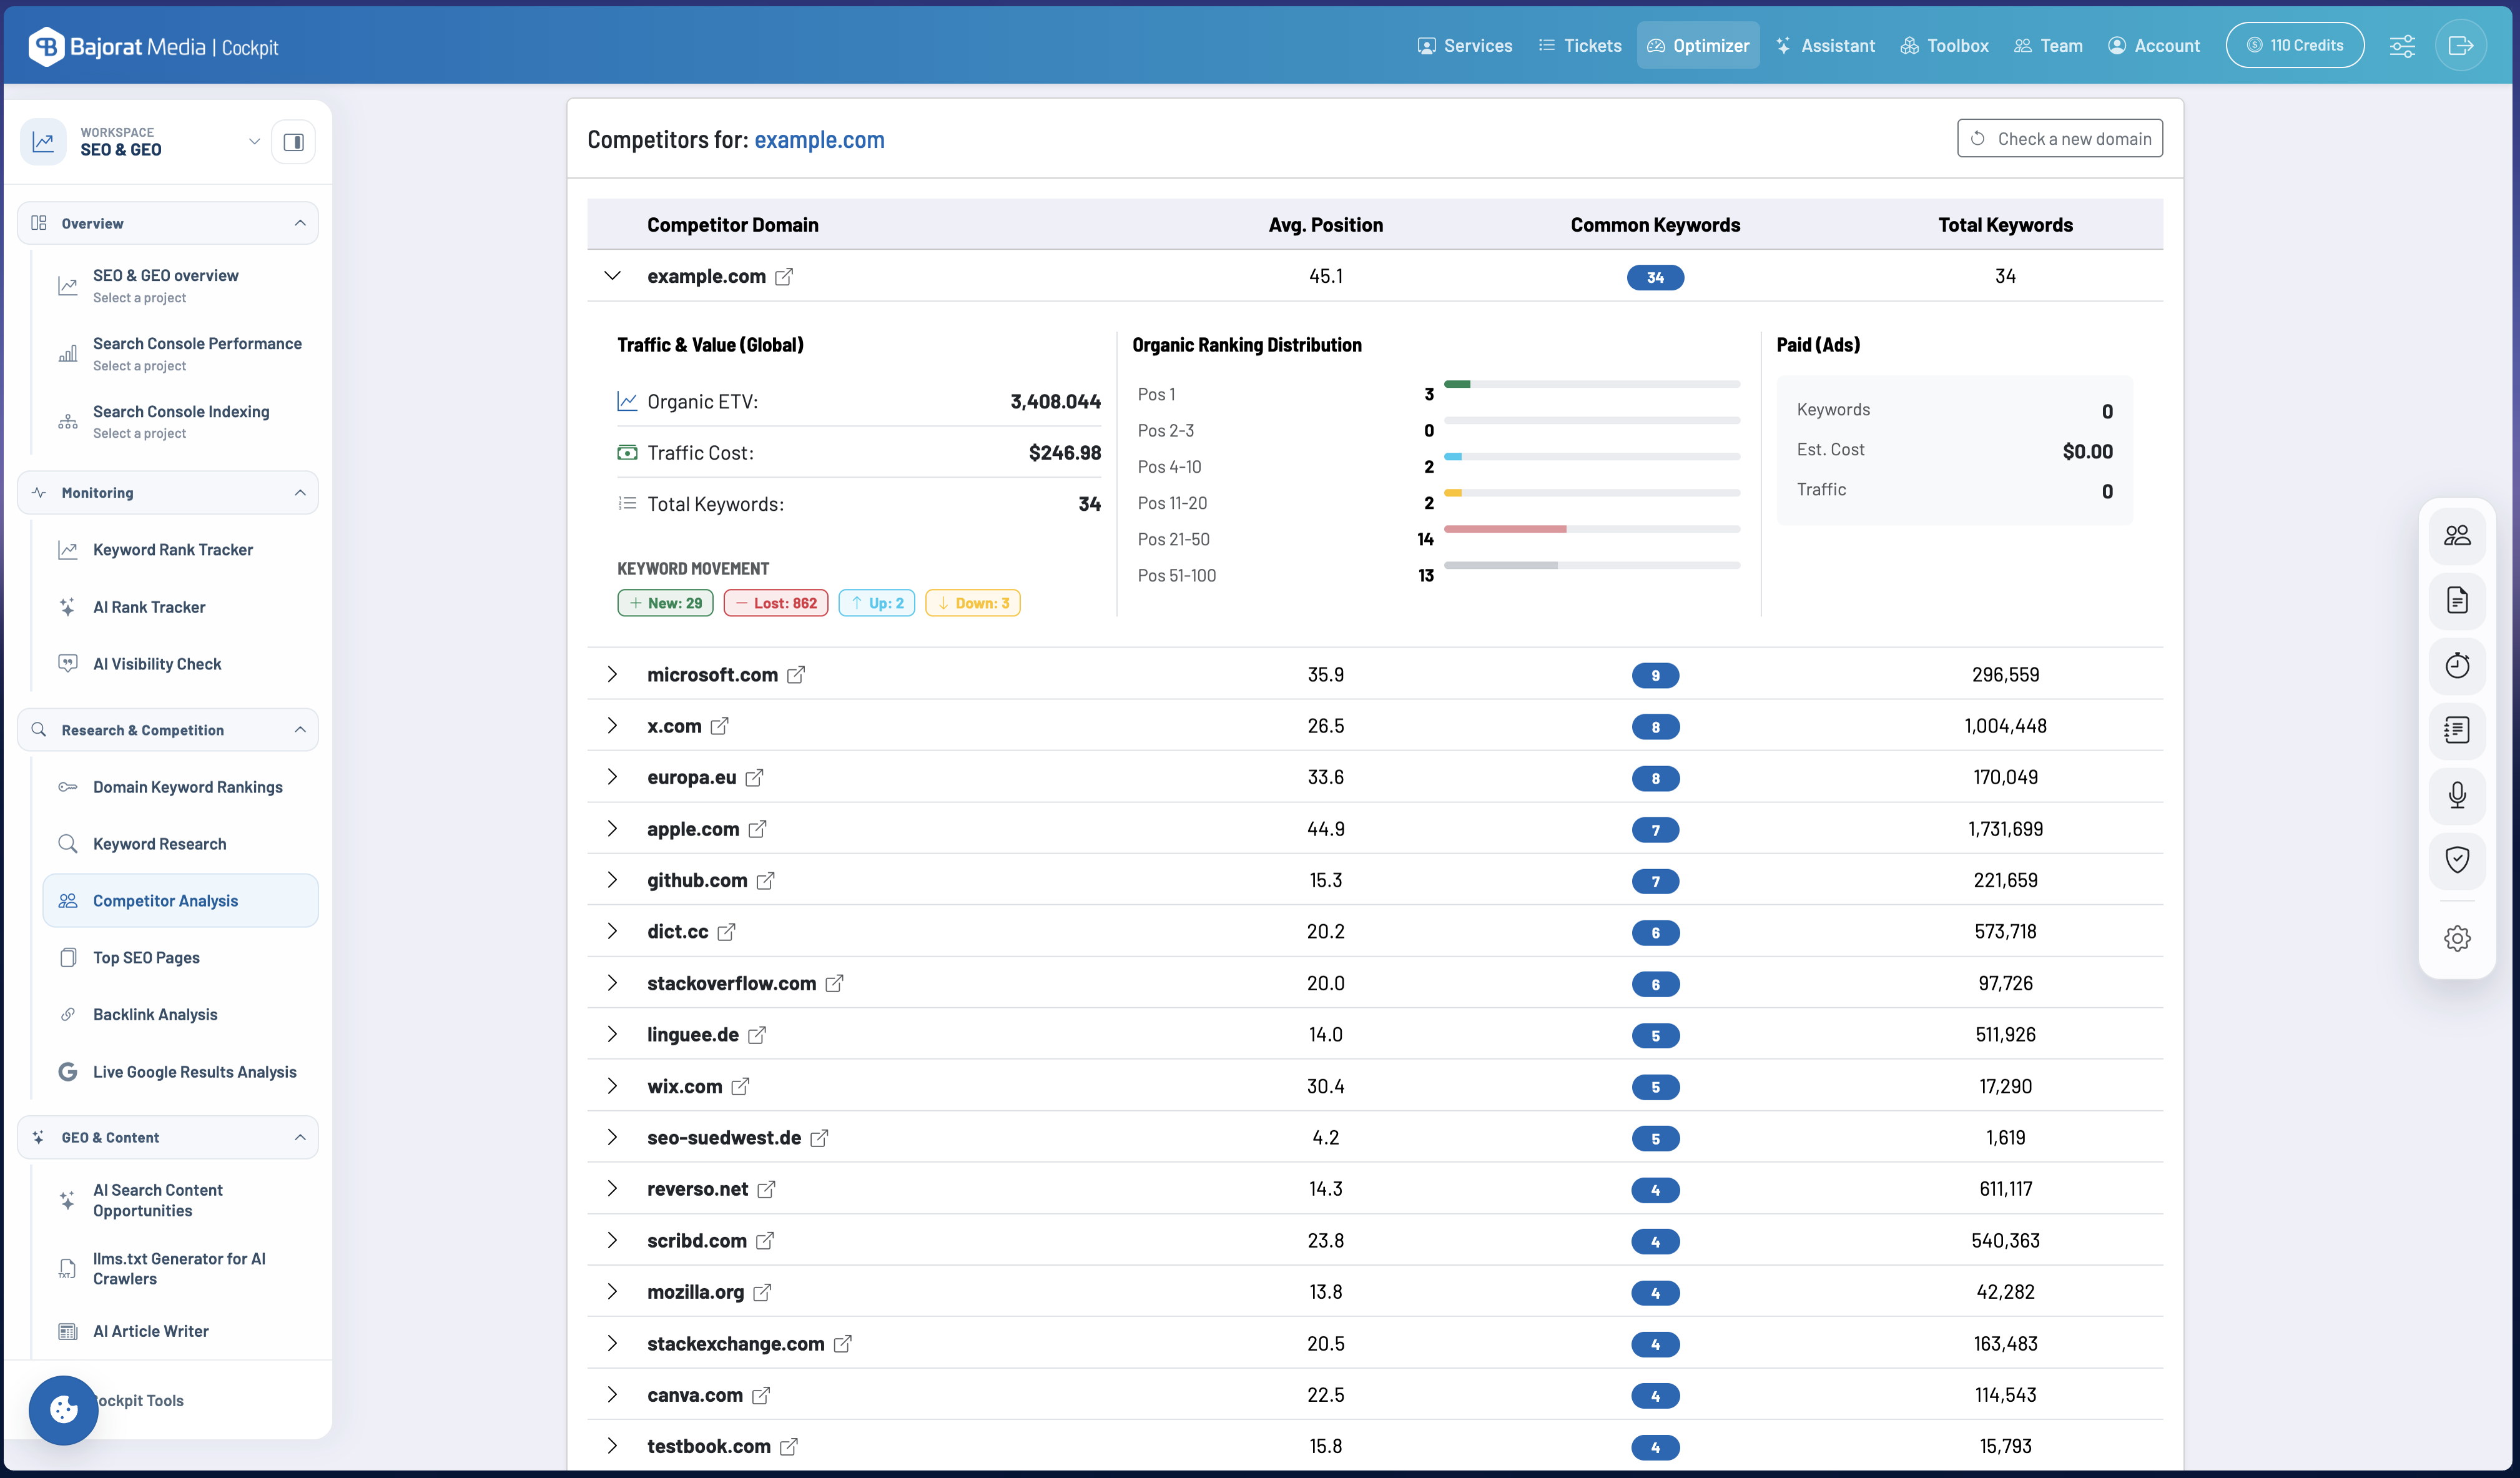
Task: Click the New: 29 keyword movement badge
Action: coord(666,603)
